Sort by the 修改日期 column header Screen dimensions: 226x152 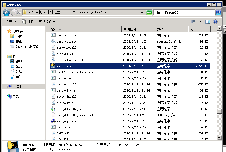pyautogui.click(x=138, y=29)
